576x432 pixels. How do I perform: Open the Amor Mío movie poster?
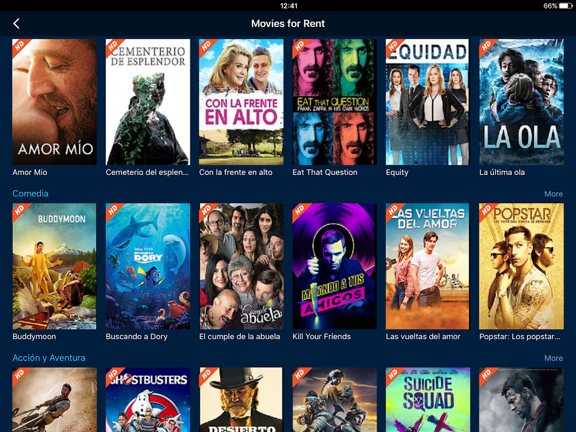55,102
